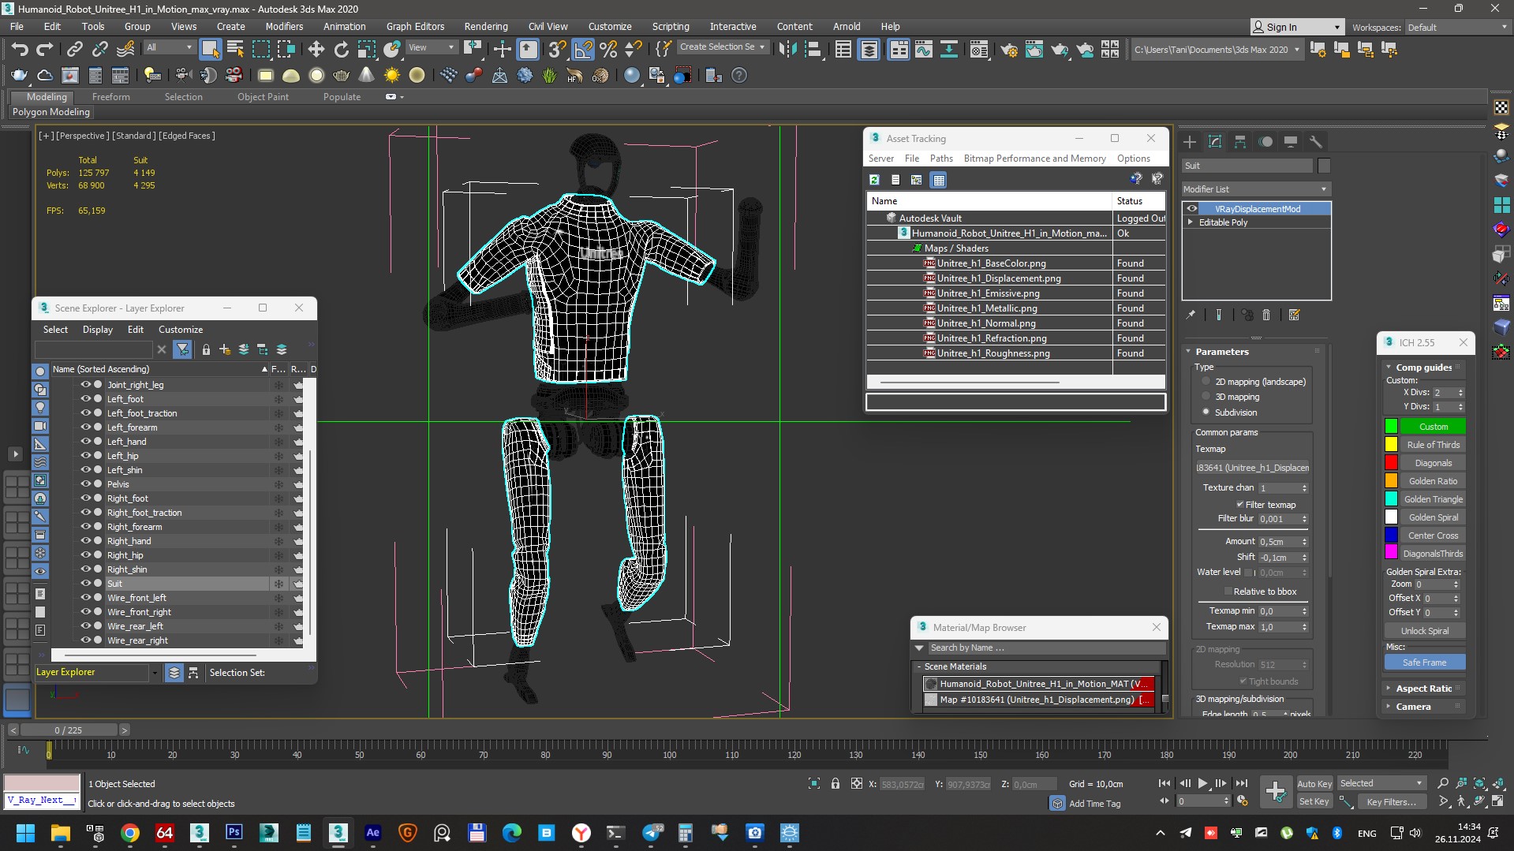Toggle Filter texmap checkbox
Image resolution: width=1514 pixels, height=851 pixels.
click(x=1239, y=505)
